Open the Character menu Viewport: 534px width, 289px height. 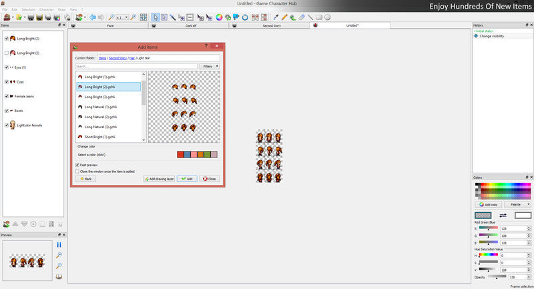[x=46, y=9]
